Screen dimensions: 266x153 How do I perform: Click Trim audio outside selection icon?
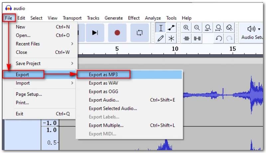tap(186, 39)
